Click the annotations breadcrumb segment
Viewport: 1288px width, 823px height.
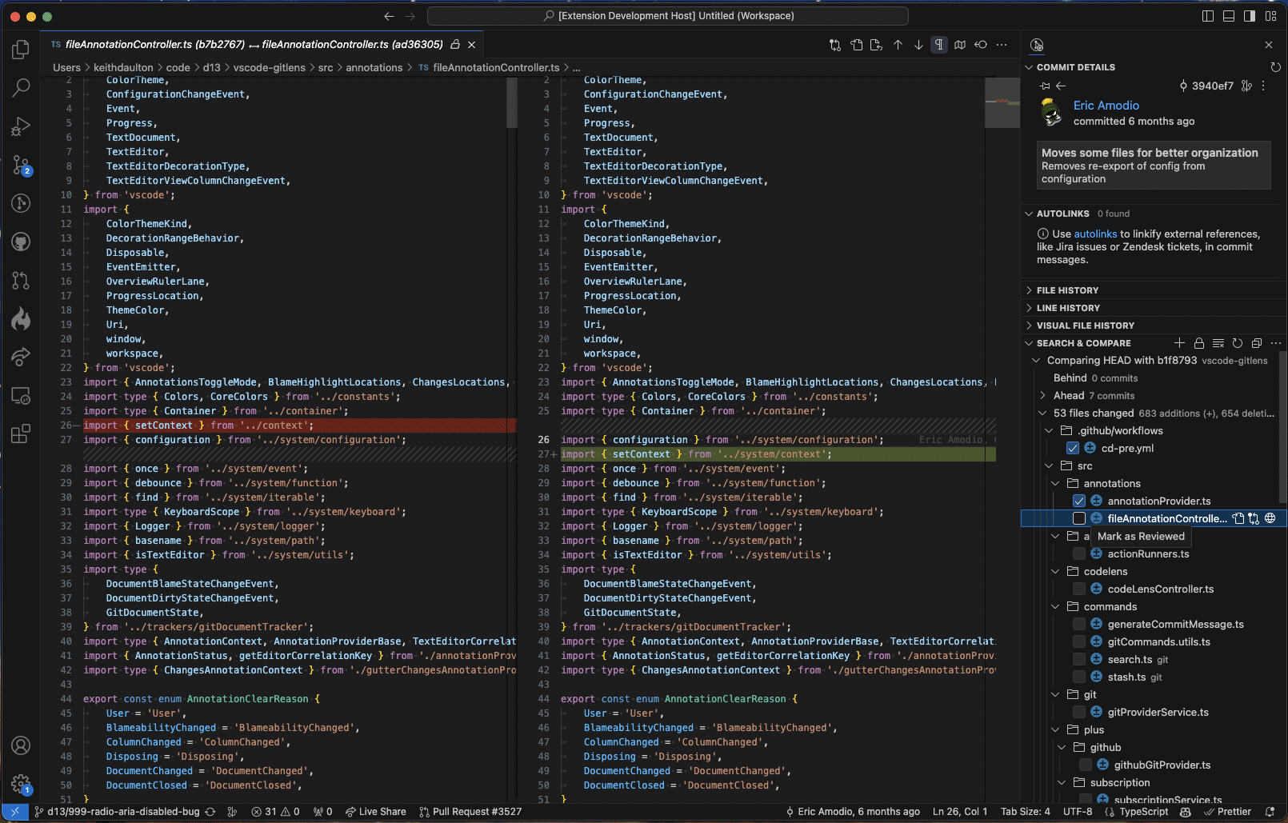click(374, 68)
